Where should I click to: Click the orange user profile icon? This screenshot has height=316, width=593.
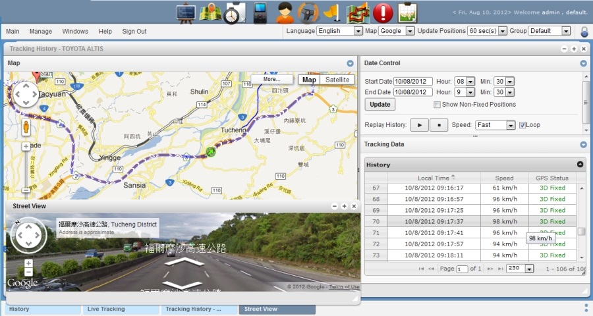[x=285, y=13]
